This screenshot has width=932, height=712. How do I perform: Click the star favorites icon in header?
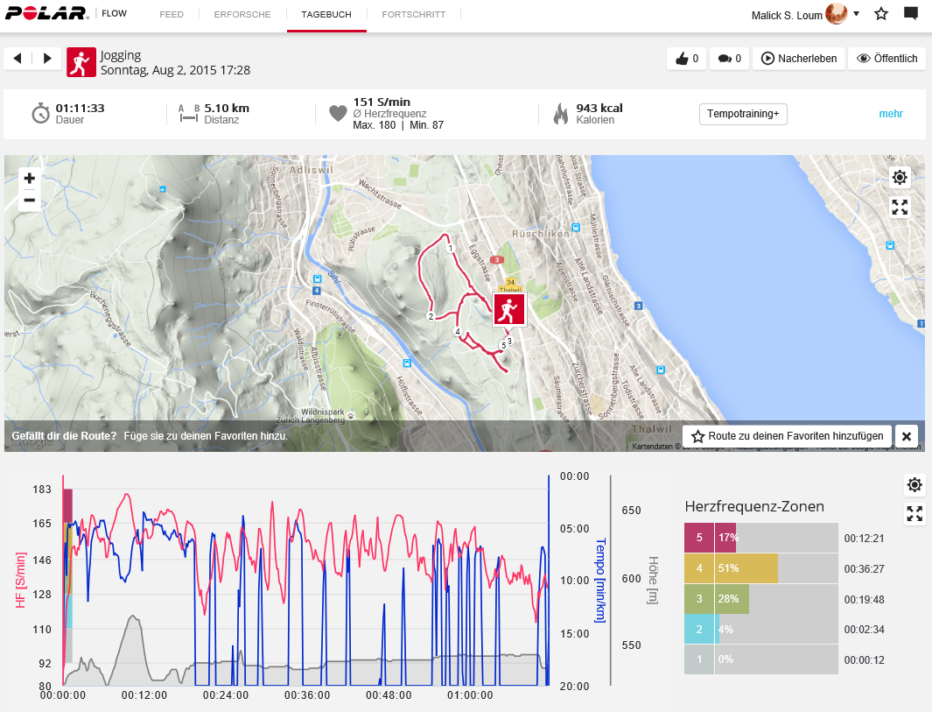click(881, 14)
